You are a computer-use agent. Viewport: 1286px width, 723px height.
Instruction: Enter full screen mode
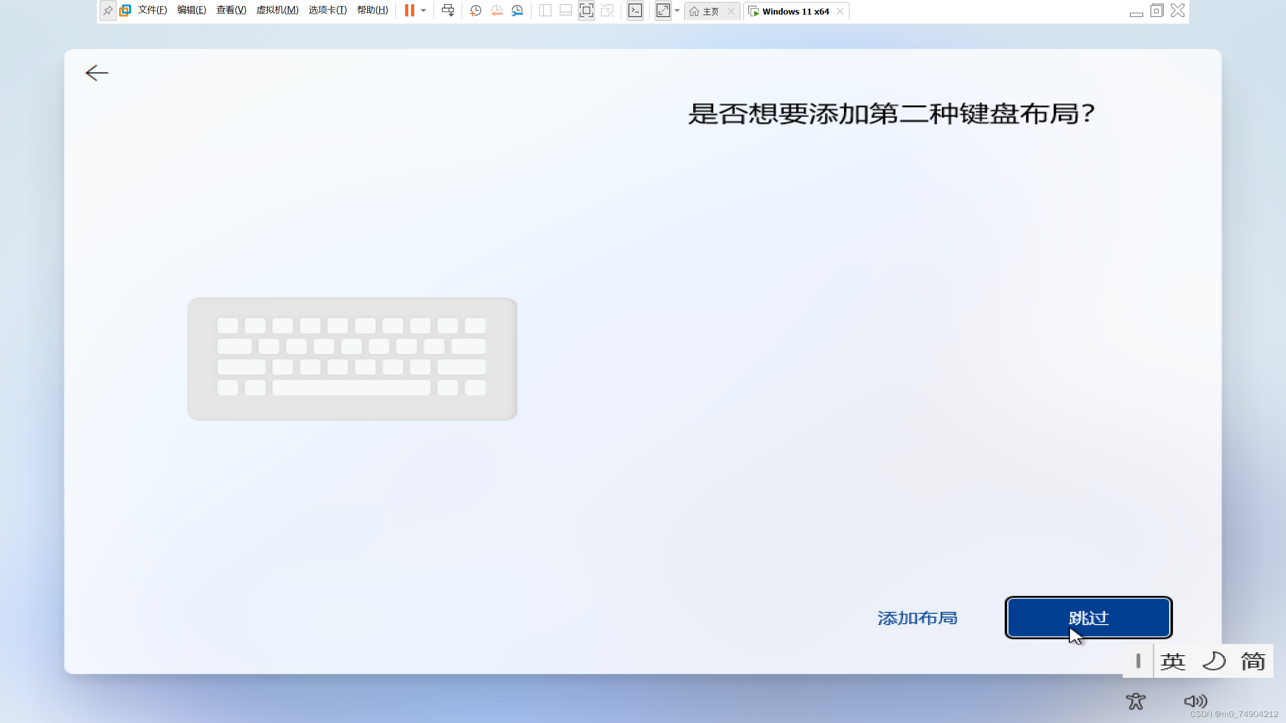[x=585, y=10]
